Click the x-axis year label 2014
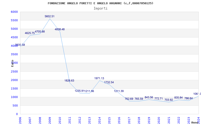The height and width of the screenshot is (125, 201). tap(99, 120)
